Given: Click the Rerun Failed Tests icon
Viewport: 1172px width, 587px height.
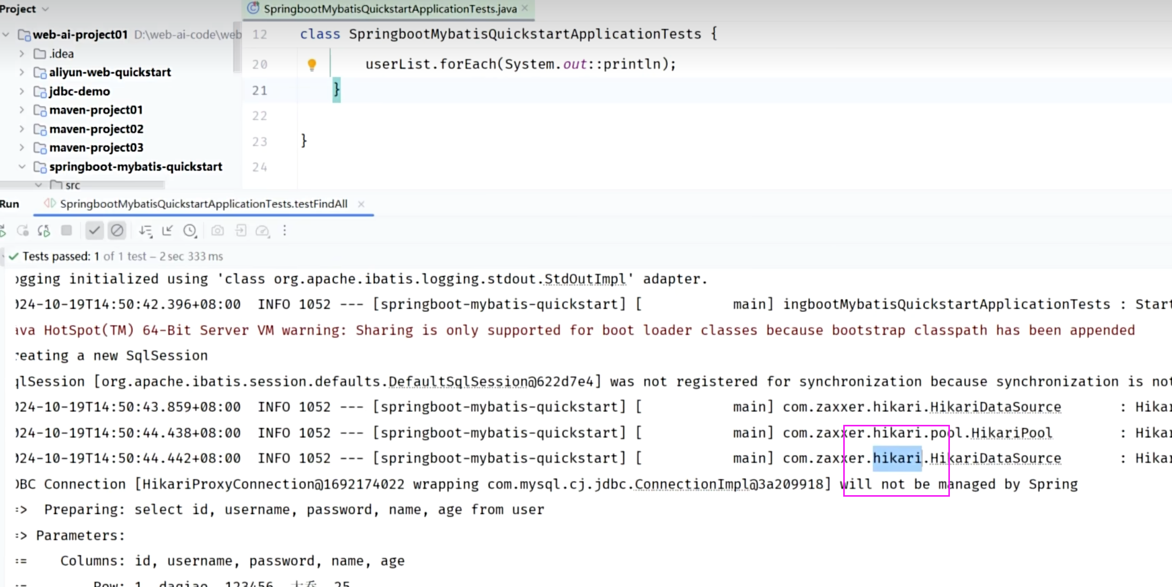Looking at the screenshot, I should point(23,231).
